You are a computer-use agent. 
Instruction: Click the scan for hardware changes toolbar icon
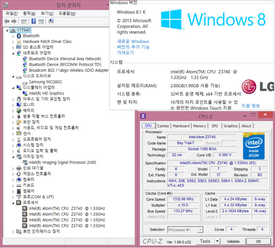click(x=51, y=21)
